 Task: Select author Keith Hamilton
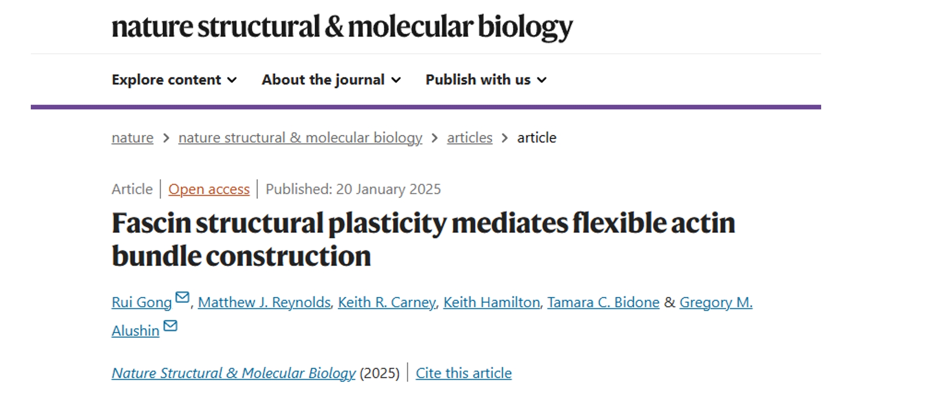point(492,302)
